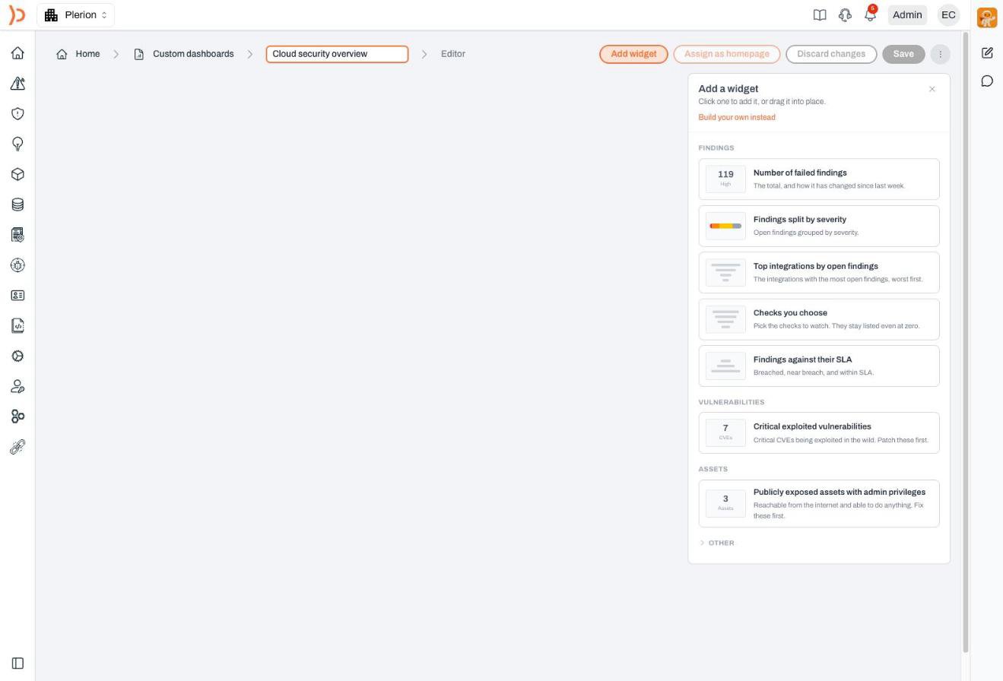This screenshot has width=1003, height=681.
Task: Open the hexagon cluster sidebar icon
Action: pyautogui.click(x=17, y=417)
